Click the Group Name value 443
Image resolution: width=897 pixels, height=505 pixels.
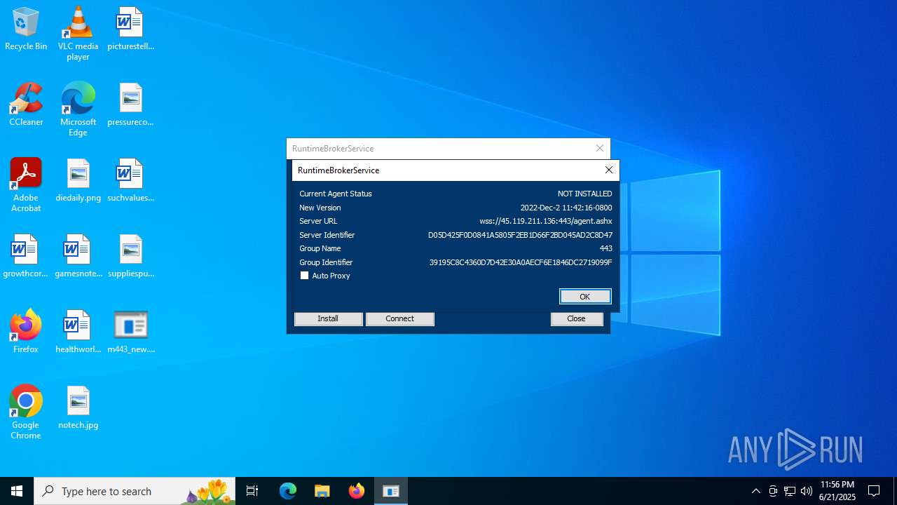(x=605, y=248)
